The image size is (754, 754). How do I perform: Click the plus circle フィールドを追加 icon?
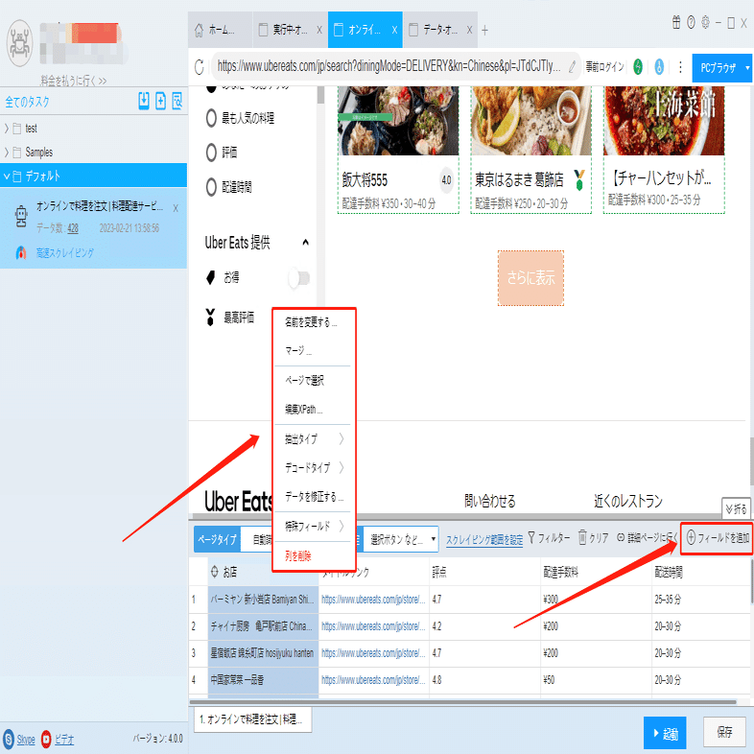point(691,537)
